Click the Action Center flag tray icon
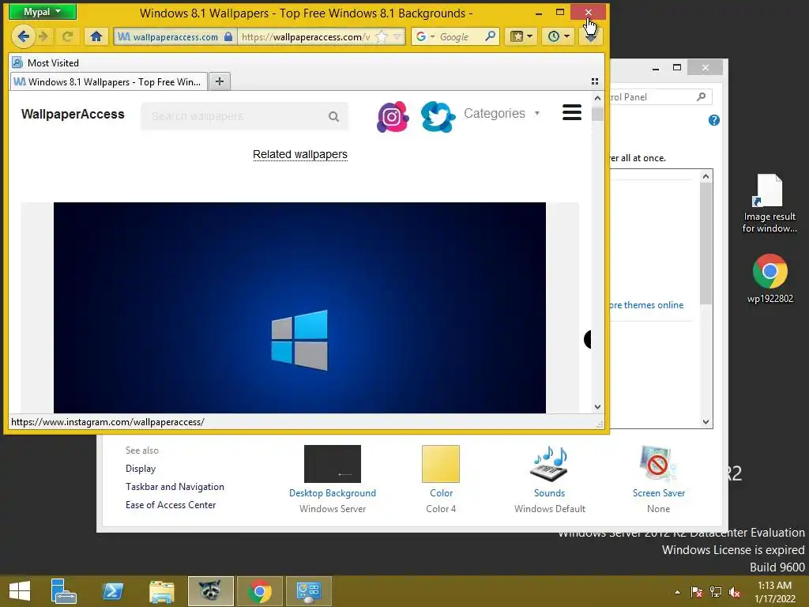 (697, 592)
